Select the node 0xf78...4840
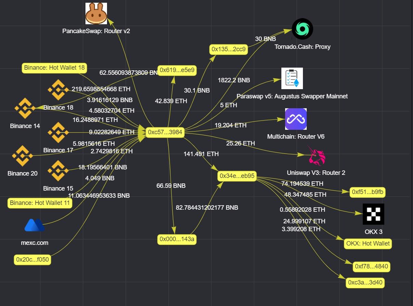Screen dimensions: 413x306 pos(372,267)
